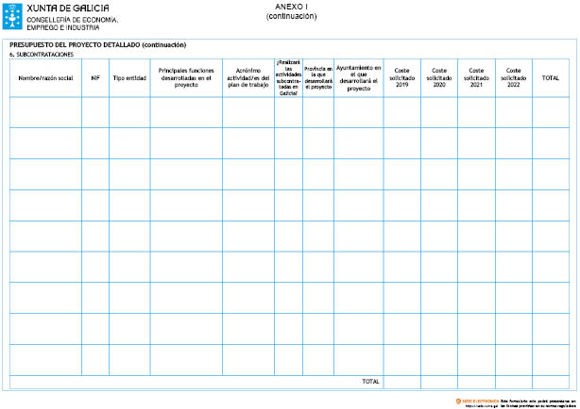Click first row Coste solicitado 2021 field
This screenshot has width=580, height=409.
[x=476, y=112]
